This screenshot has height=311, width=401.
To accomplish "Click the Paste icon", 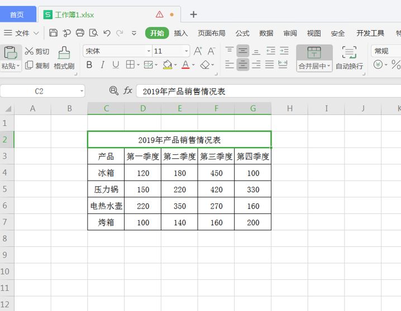I will point(10,53).
